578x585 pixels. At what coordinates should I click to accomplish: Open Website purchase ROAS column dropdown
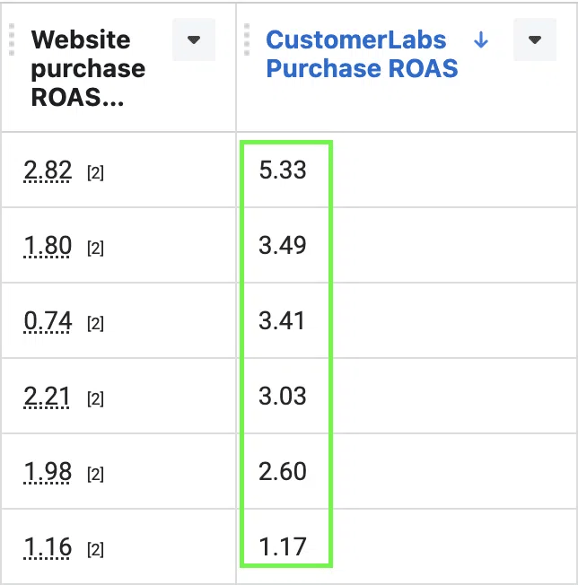(x=194, y=39)
